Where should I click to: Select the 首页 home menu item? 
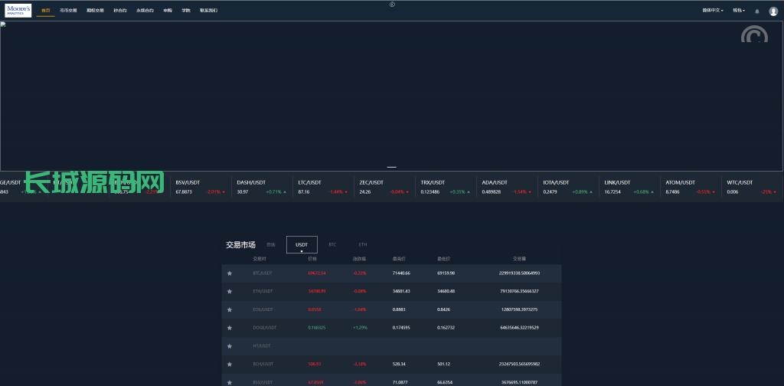pos(46,11)
